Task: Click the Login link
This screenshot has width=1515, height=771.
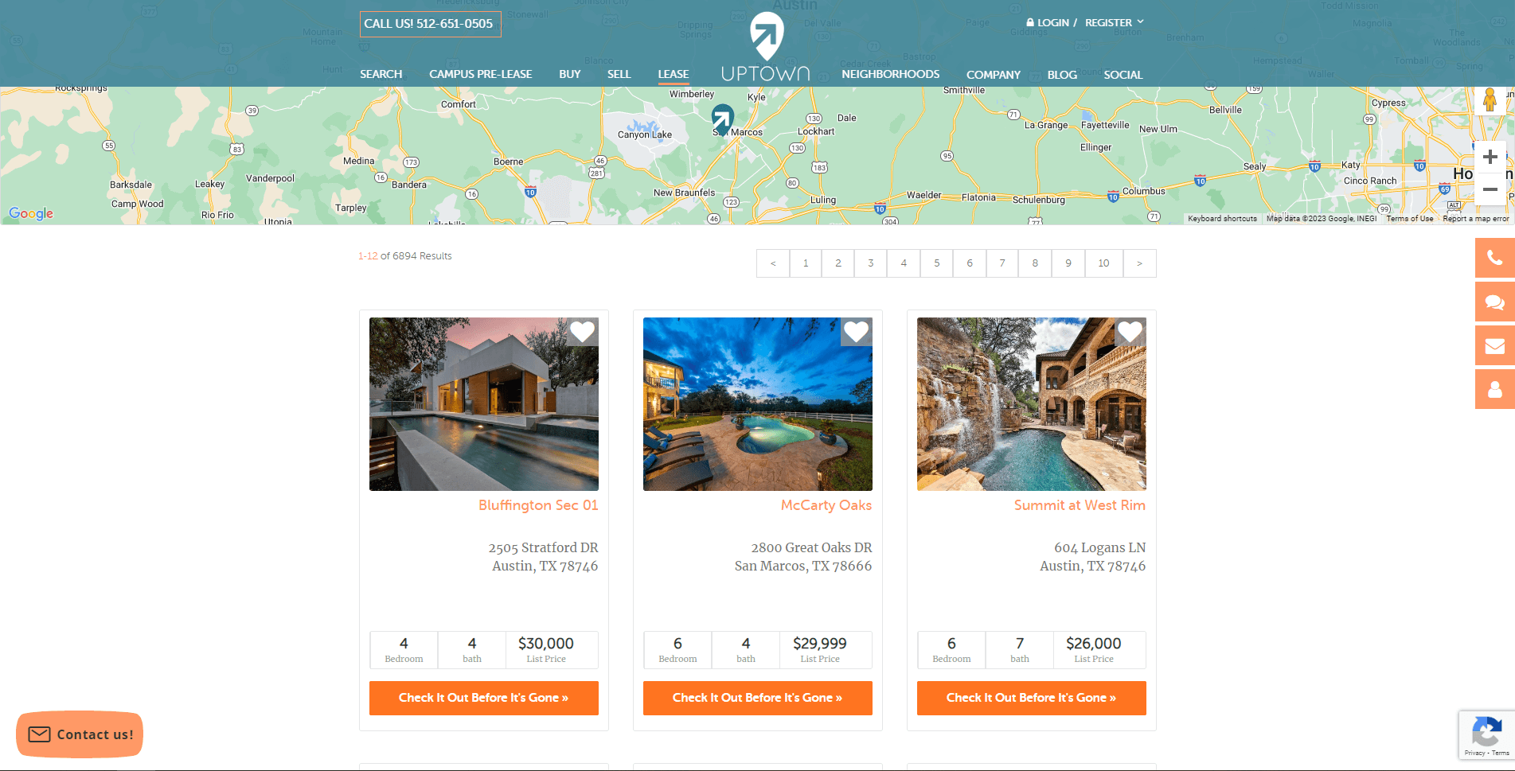Action: tap(1048, 22)
